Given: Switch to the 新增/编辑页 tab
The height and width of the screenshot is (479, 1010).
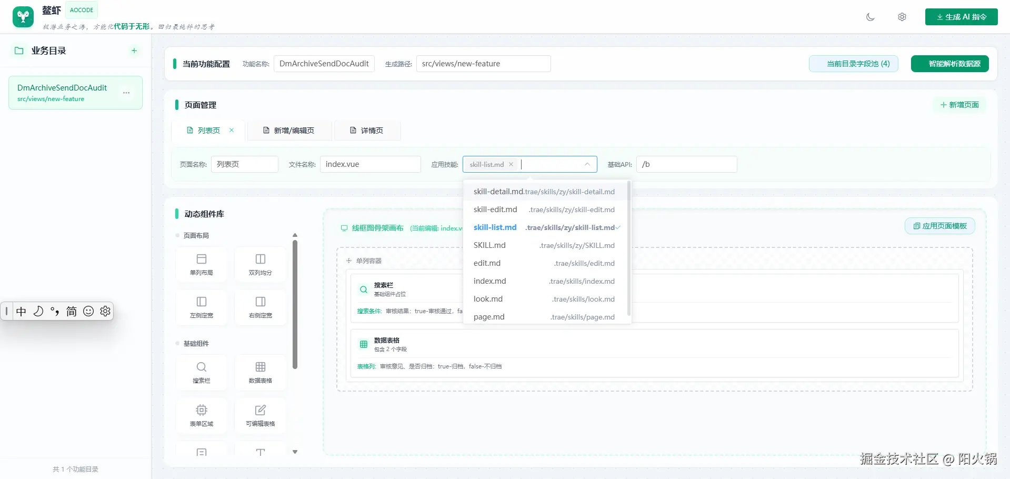Looking at the screenshot, I should click(x=289, y=131).
